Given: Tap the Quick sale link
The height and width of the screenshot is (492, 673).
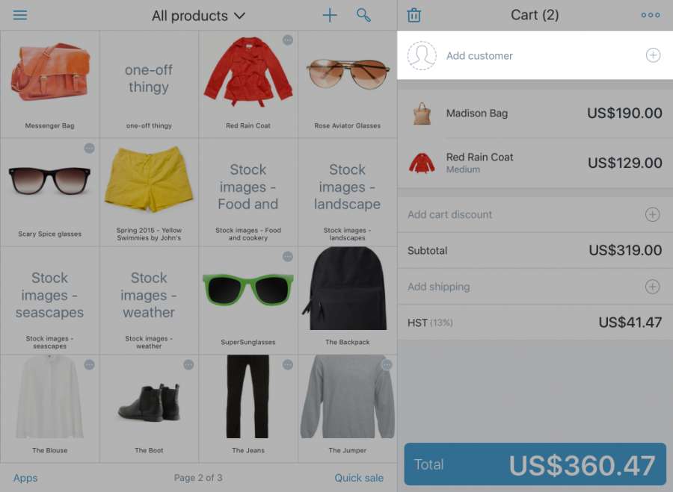Looking at the screenshot, I should [359, 478].
